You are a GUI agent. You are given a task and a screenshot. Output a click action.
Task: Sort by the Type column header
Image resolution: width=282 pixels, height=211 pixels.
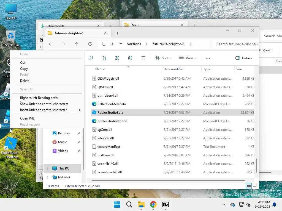207,69
